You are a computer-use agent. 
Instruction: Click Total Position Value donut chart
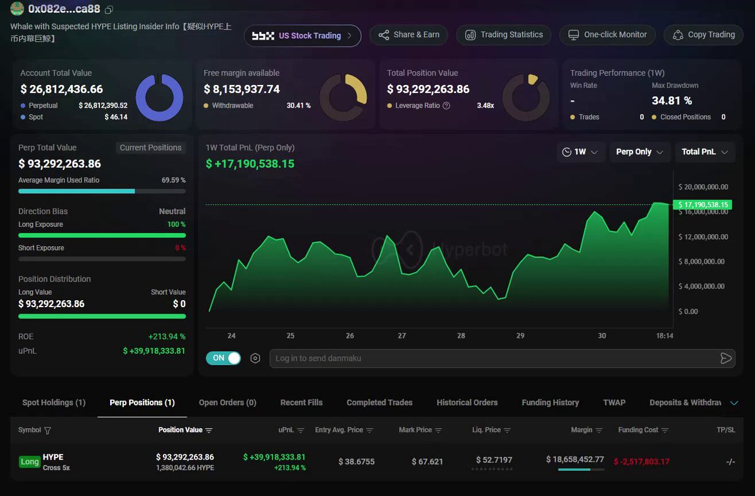[527, 98]
